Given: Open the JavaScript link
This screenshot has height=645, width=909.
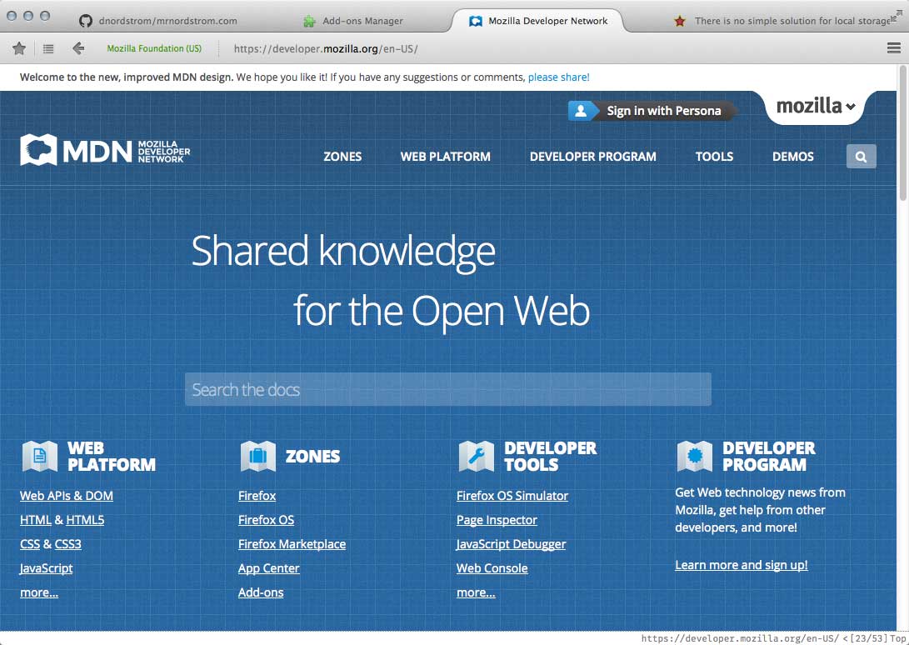Looking at the screenshot, I should click(47, 568).
